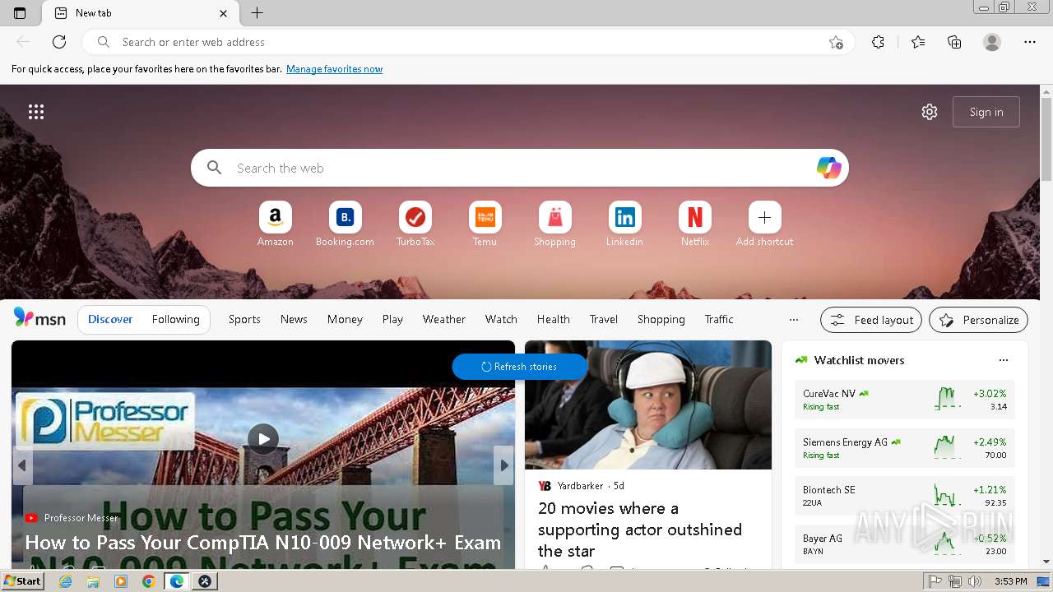
Task: Open the Watch category
Action: coord(501,319)
